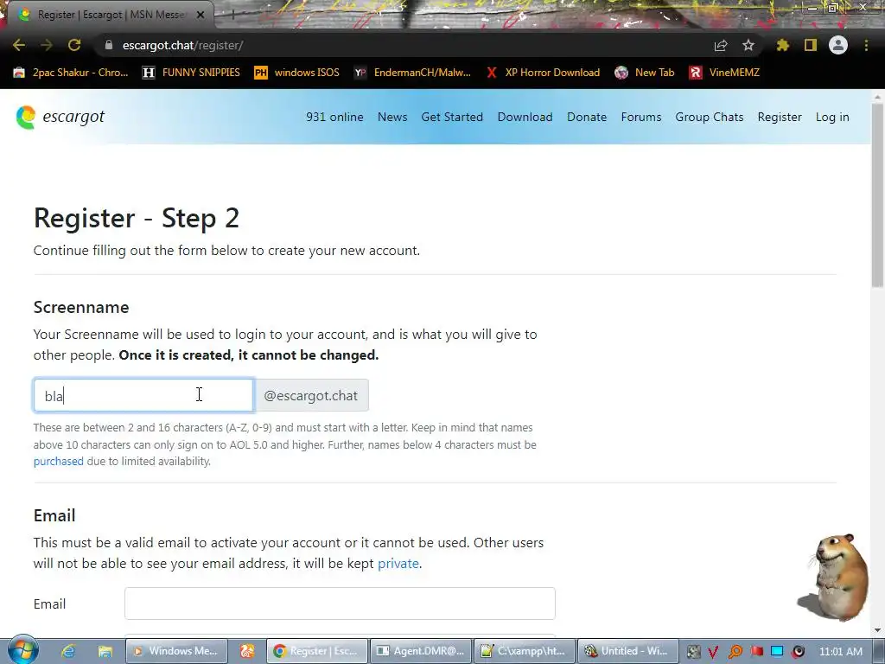Click the orange UC Browser taskbar icon
The image size is (885, 664).
coord(247,651)
